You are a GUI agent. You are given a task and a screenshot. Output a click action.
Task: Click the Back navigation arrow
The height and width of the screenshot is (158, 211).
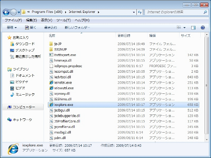pos(6,12)
